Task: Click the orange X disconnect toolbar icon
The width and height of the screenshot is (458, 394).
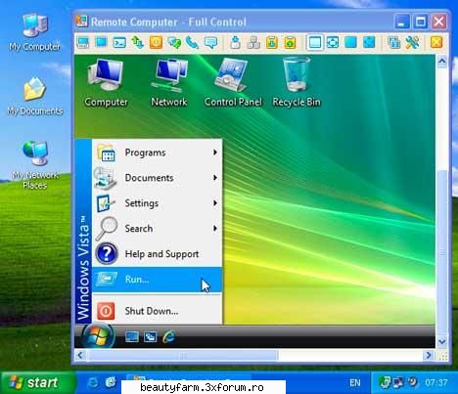Action: (436, 43)
